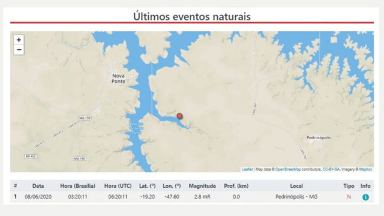Select the Pedrinópolis - MG location cell

point(296,197)
